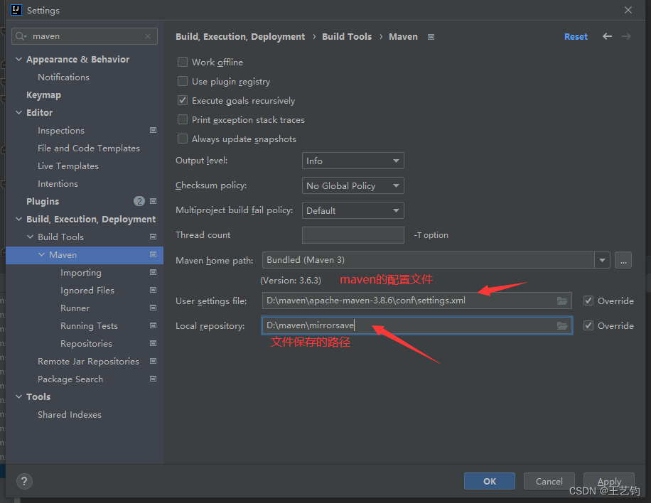Click the gear icon next to Inspections
The height and width of the screenshot is (503, 651).
(153, 130)
